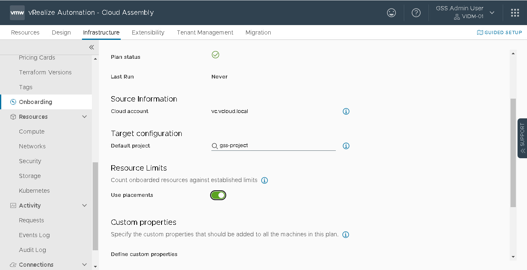Collapse the sidebar with double-chevron icon
This screenshot has height=270, width=527.
[91, 47]
